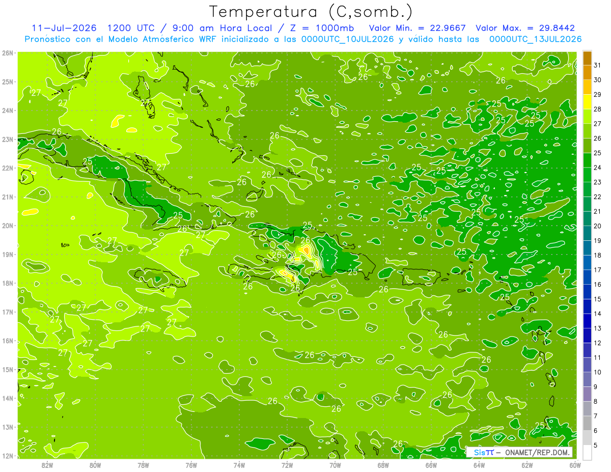Click the "64W" longitude axis label
The height and width of the screenshot is (472, 611).
click(479, 465)
